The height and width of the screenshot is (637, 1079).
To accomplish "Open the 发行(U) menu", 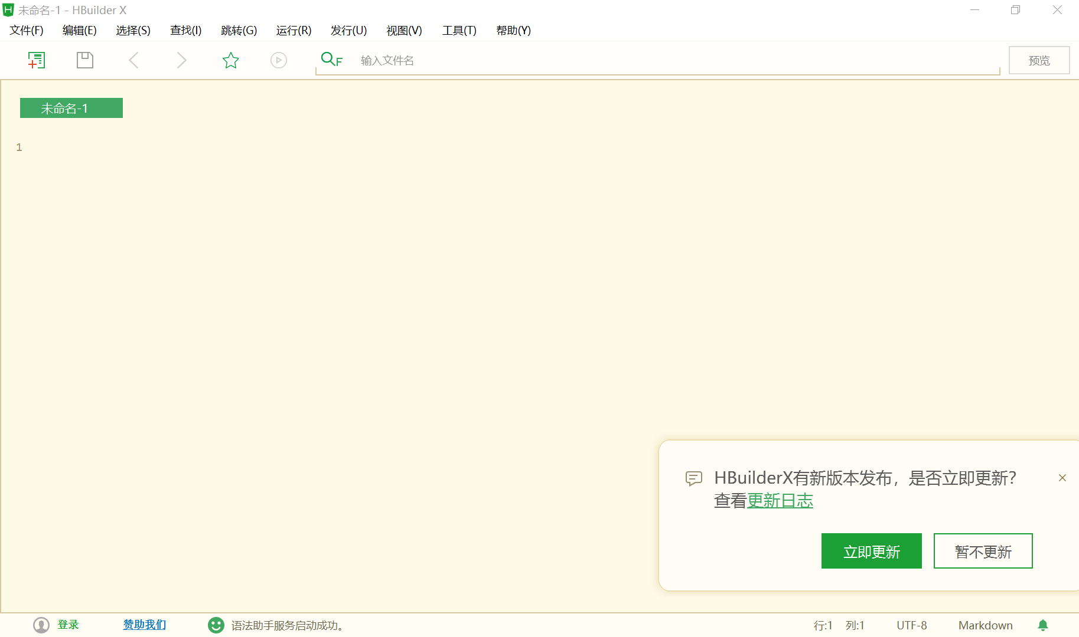I will coord(349,31).
